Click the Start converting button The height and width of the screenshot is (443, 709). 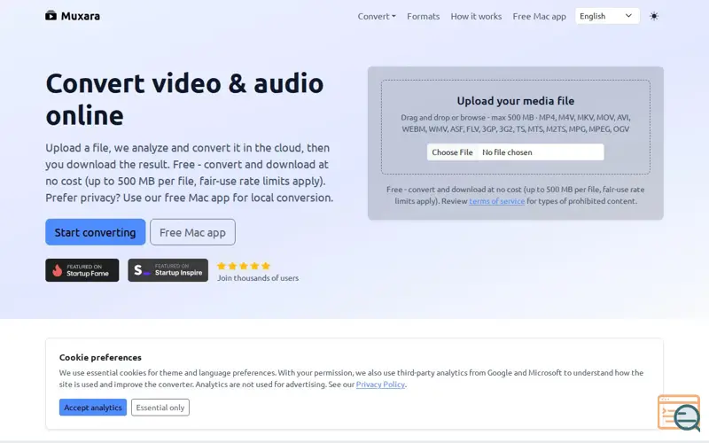click(96, 232)
